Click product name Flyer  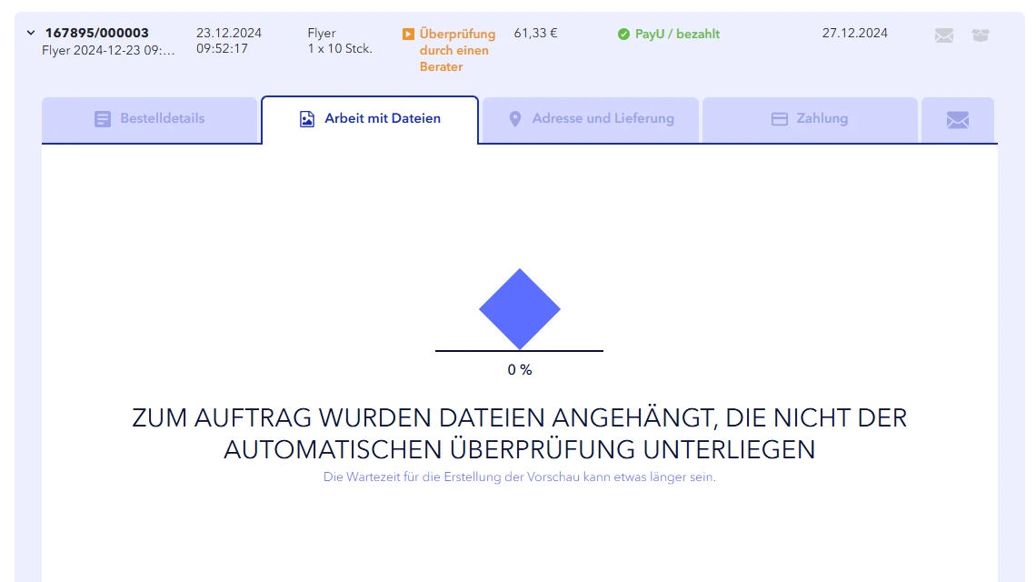pos(322,33)
